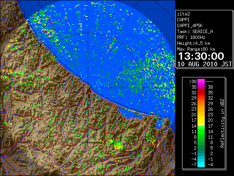Pick the red 32–35 dBZ legend band

(x=201, y=93)
